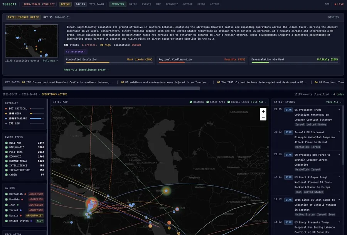Open arrow for UN Proposes New Force event
The height and width of the screenshot is (235, 347).
click(339, 154)
